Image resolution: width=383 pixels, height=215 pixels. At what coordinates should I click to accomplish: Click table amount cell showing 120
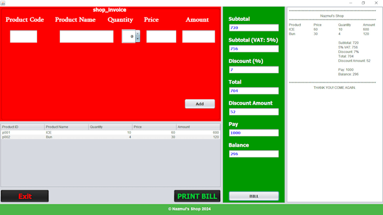click(x=198, y=137)
